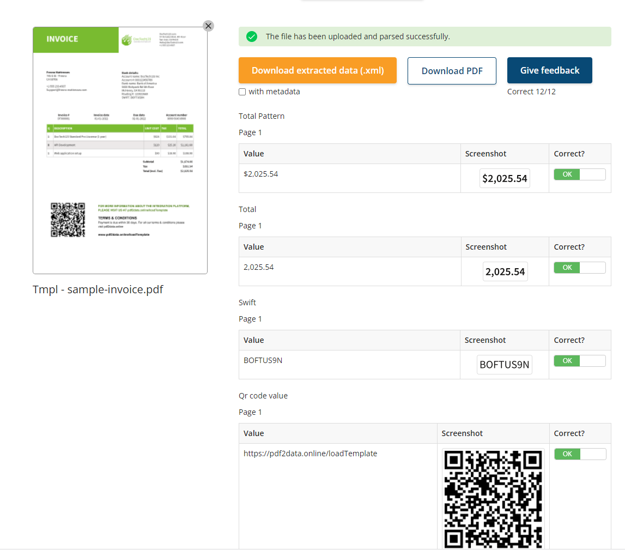Open the BOFTUS9N Swift screenshot image

(x=505, y=365)
